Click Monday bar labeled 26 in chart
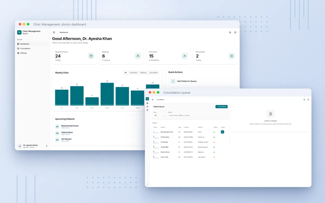 [107, 94]
